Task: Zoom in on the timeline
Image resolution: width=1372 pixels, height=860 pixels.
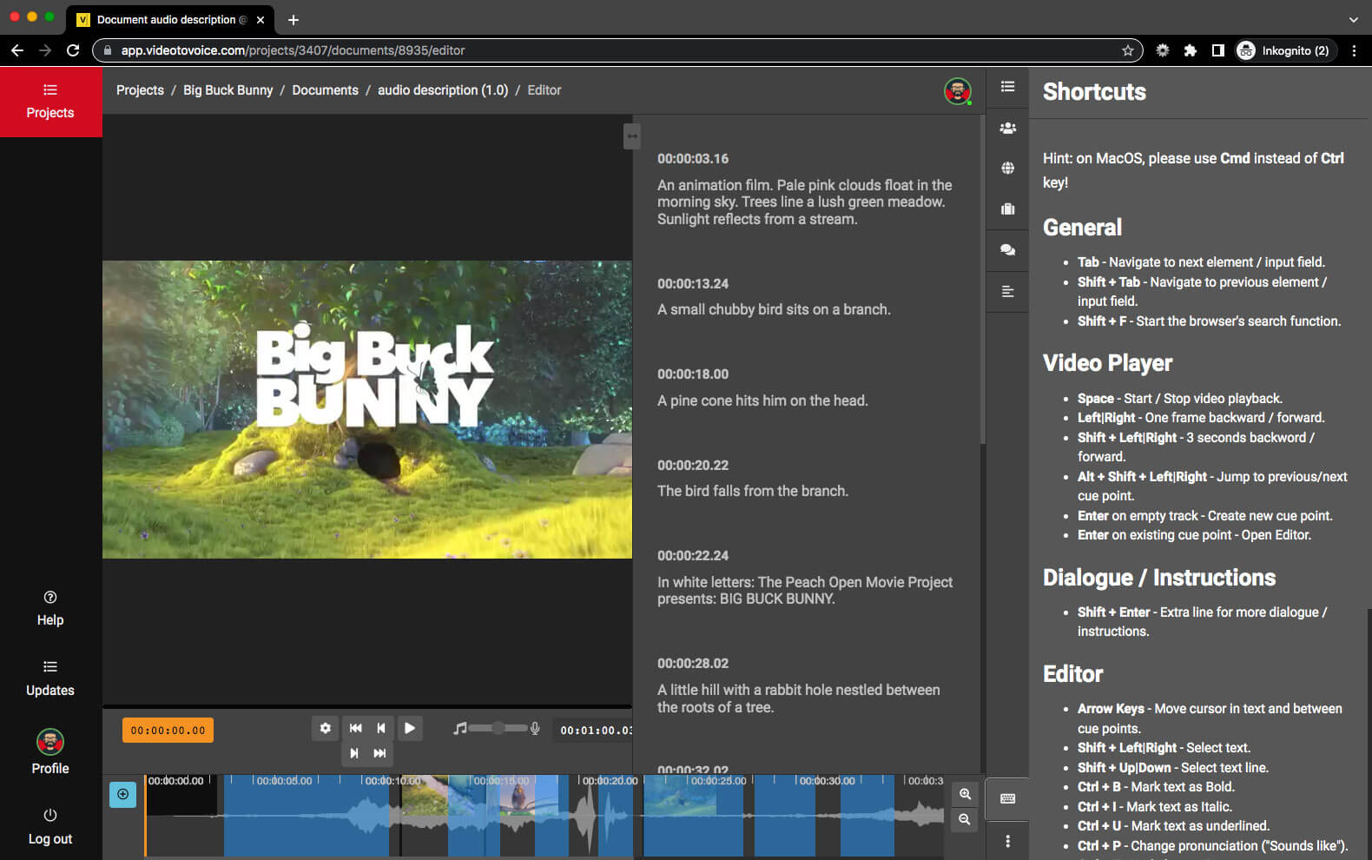Action: [x=965, y=794]
